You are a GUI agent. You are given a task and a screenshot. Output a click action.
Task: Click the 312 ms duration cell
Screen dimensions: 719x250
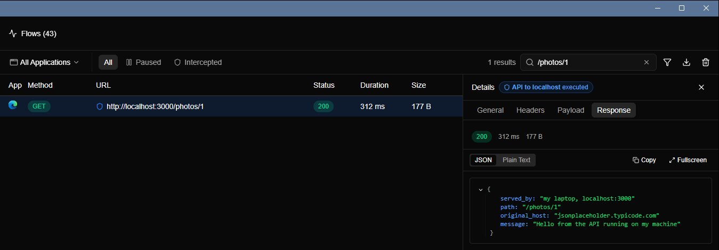(373, 106)
